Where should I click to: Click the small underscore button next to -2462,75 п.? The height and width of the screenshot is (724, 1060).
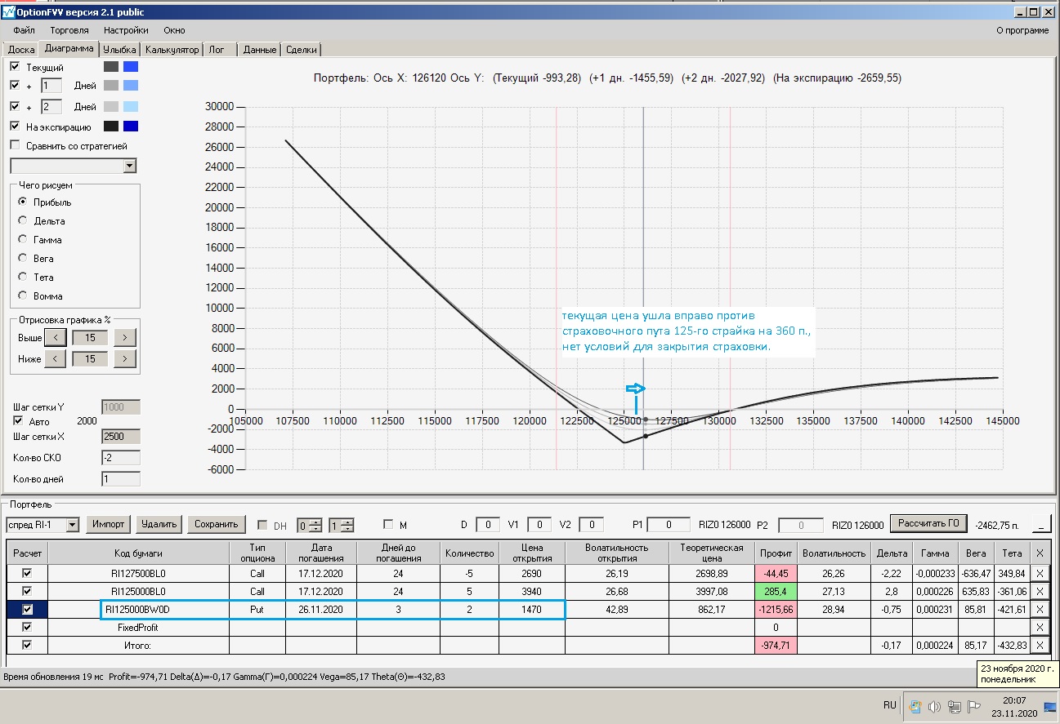tap(1041, 524)
